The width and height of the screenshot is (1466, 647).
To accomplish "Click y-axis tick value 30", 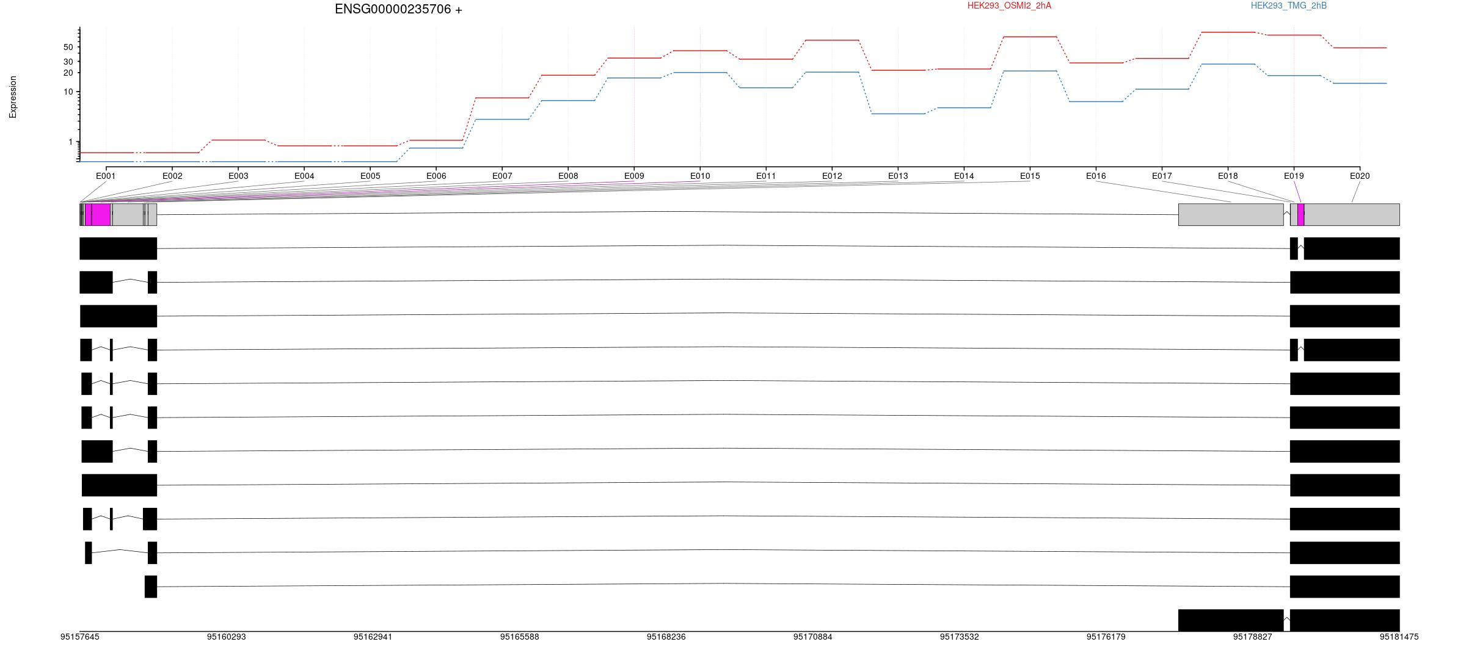I will (x=68, y=62).
